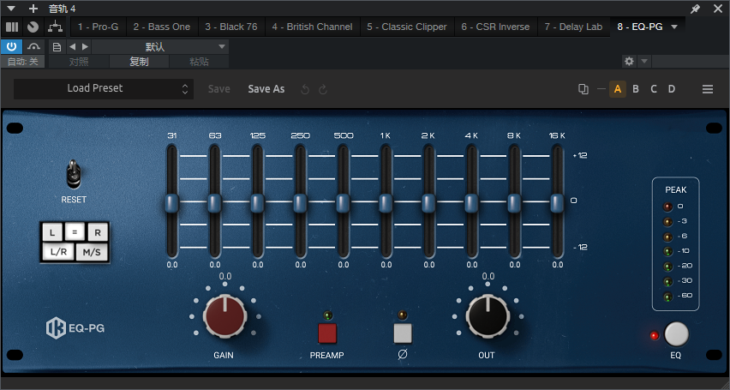Image resolution: width=730 pixels, height=390 pixels.
Task: Click the 2K band fader
Action: [x=428, y=203]
